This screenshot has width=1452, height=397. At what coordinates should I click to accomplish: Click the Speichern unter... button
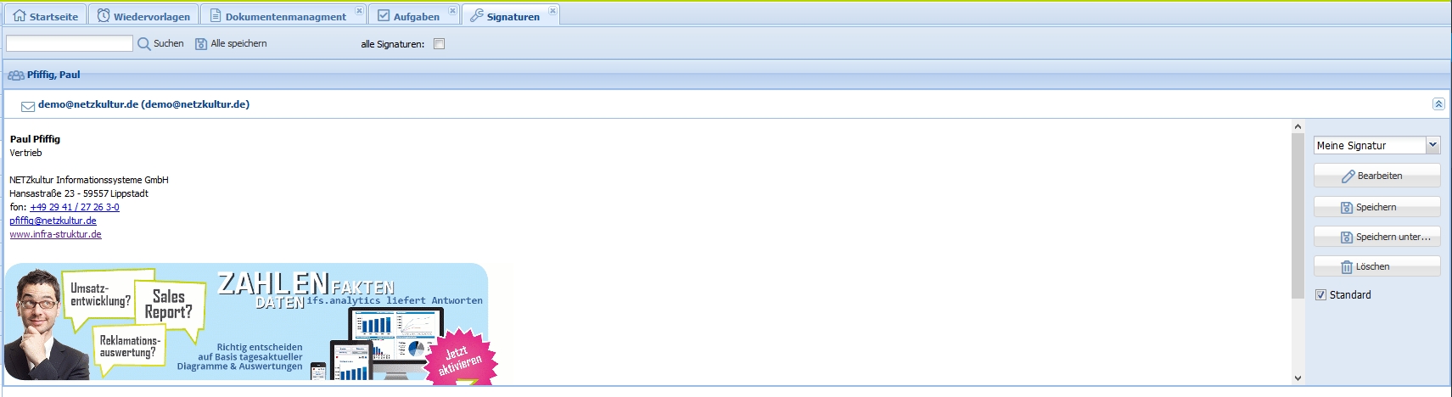coord(1376,237)
